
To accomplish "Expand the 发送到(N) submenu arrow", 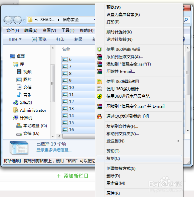I will (178, 141).
